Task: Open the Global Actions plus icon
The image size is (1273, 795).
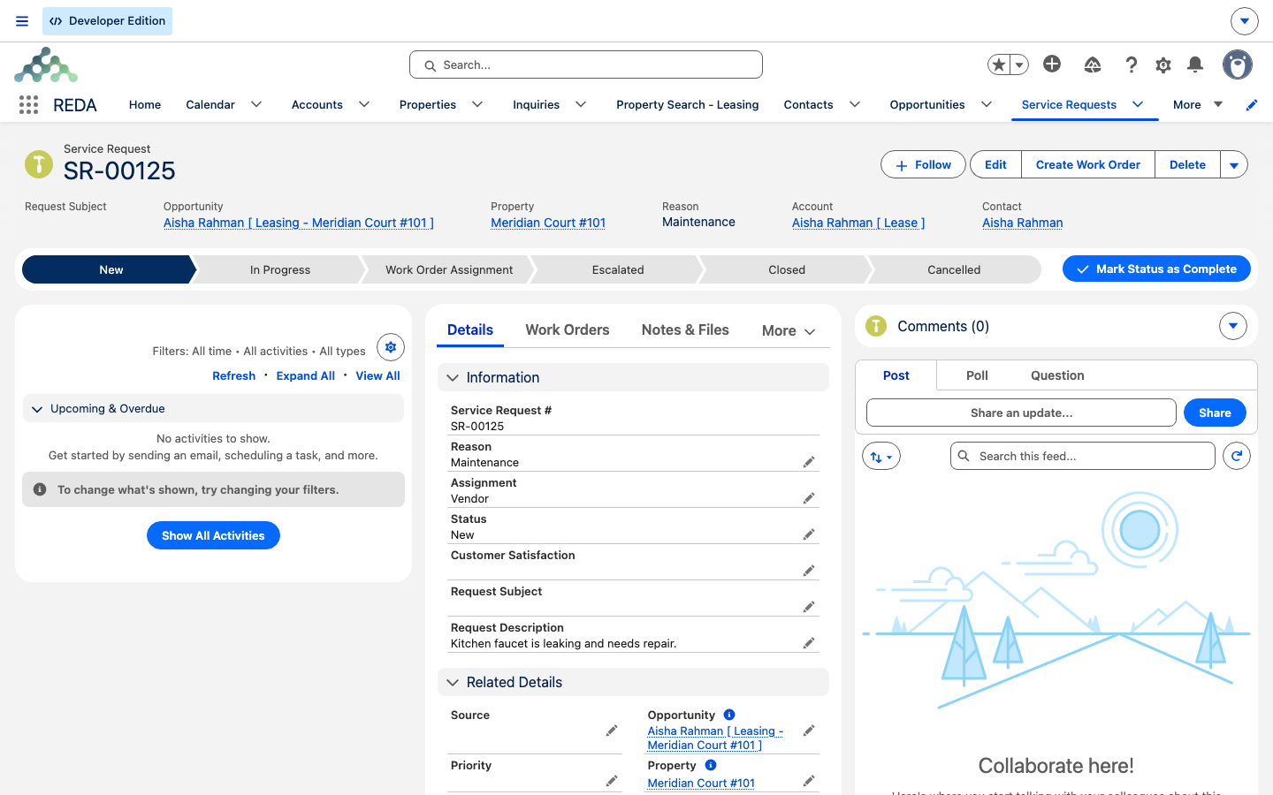Action: click(1052, 64)
